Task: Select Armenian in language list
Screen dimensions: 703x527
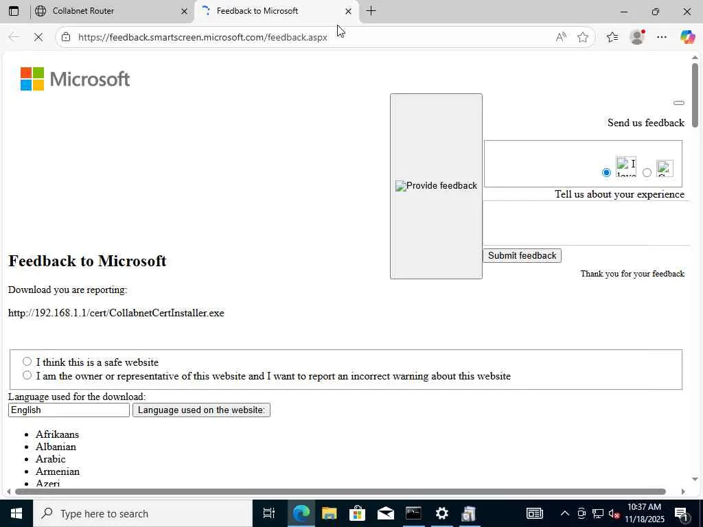Action: [x=58, y=471]
